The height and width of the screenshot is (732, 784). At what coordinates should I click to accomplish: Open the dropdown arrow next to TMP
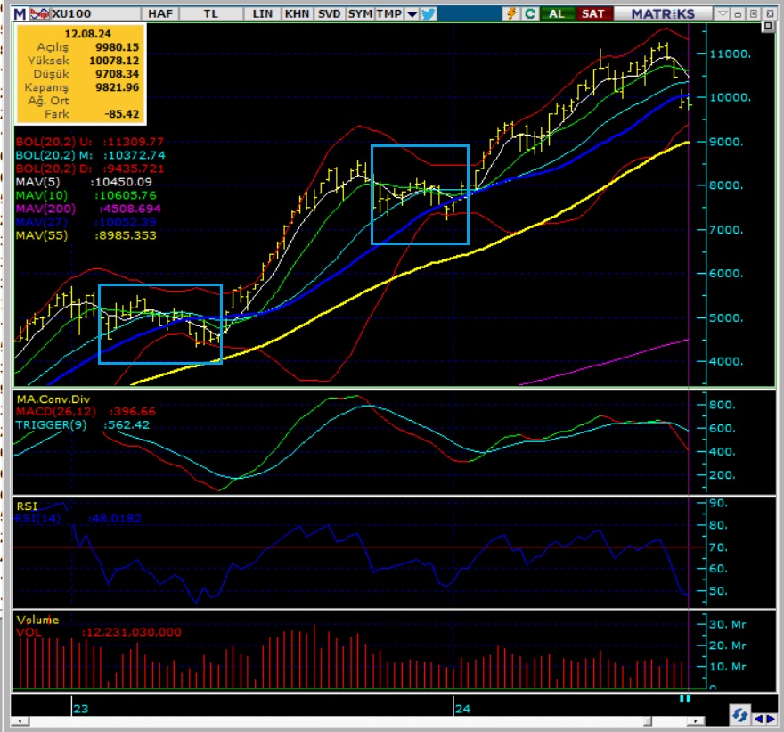coord(411,13)
